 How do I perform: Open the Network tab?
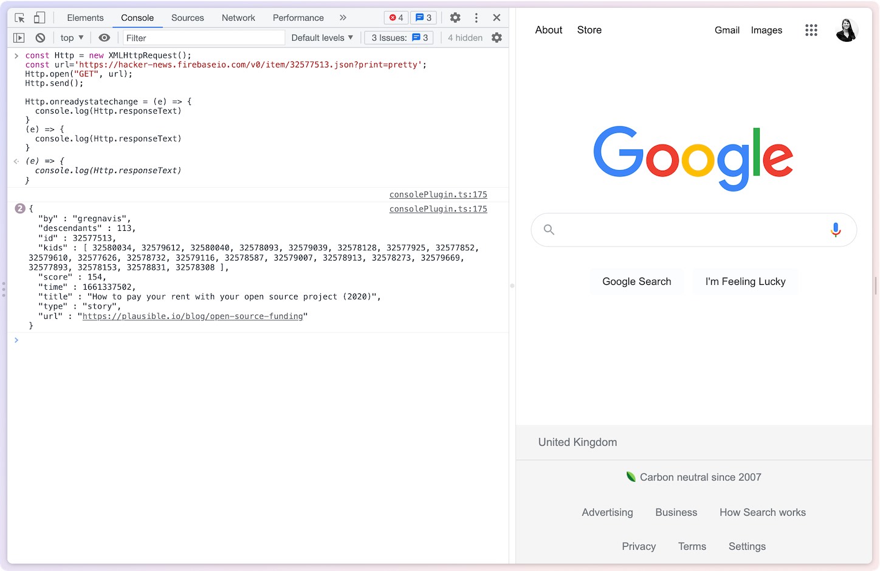tap(238, 18)
